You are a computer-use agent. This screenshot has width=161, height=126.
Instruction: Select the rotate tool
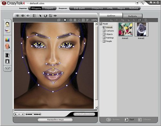pos(45,16)
